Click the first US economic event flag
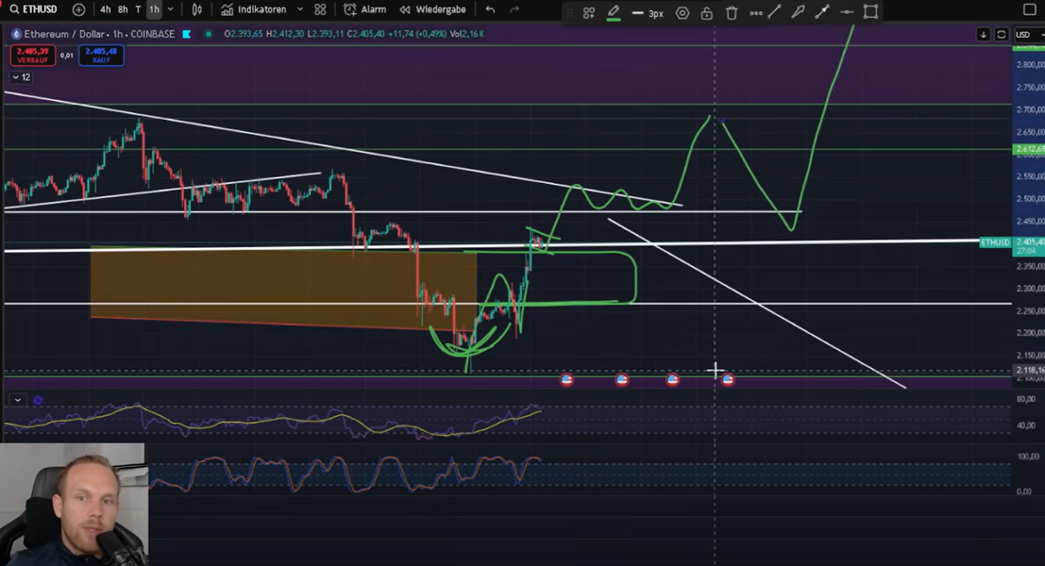The height and width of the screenshot is (566, 1045). click(x=567, y=379)
